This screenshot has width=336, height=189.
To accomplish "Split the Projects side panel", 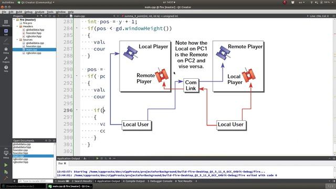I will (50, 16).
